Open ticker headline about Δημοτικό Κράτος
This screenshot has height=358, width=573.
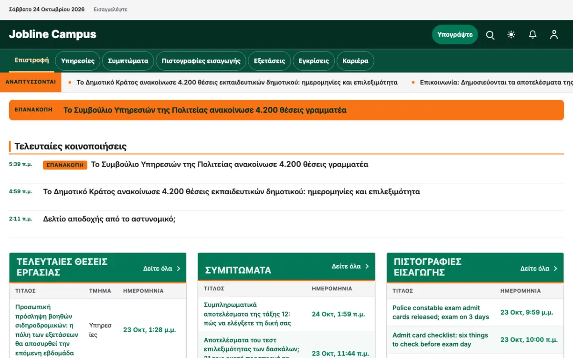pos(237,82)
